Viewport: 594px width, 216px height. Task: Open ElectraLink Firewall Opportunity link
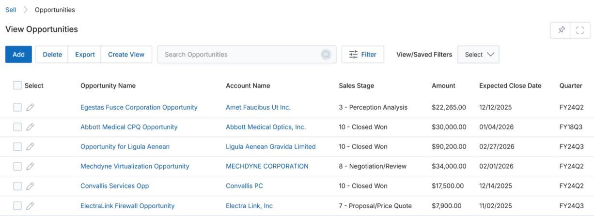(x=127, y=206)
